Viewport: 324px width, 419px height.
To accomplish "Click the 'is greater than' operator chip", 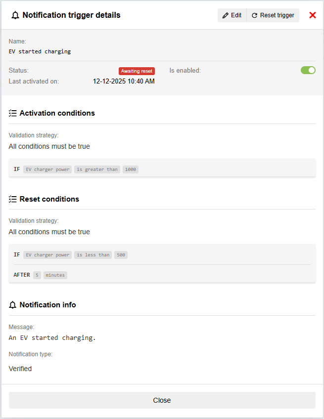I will pos(97,169).
